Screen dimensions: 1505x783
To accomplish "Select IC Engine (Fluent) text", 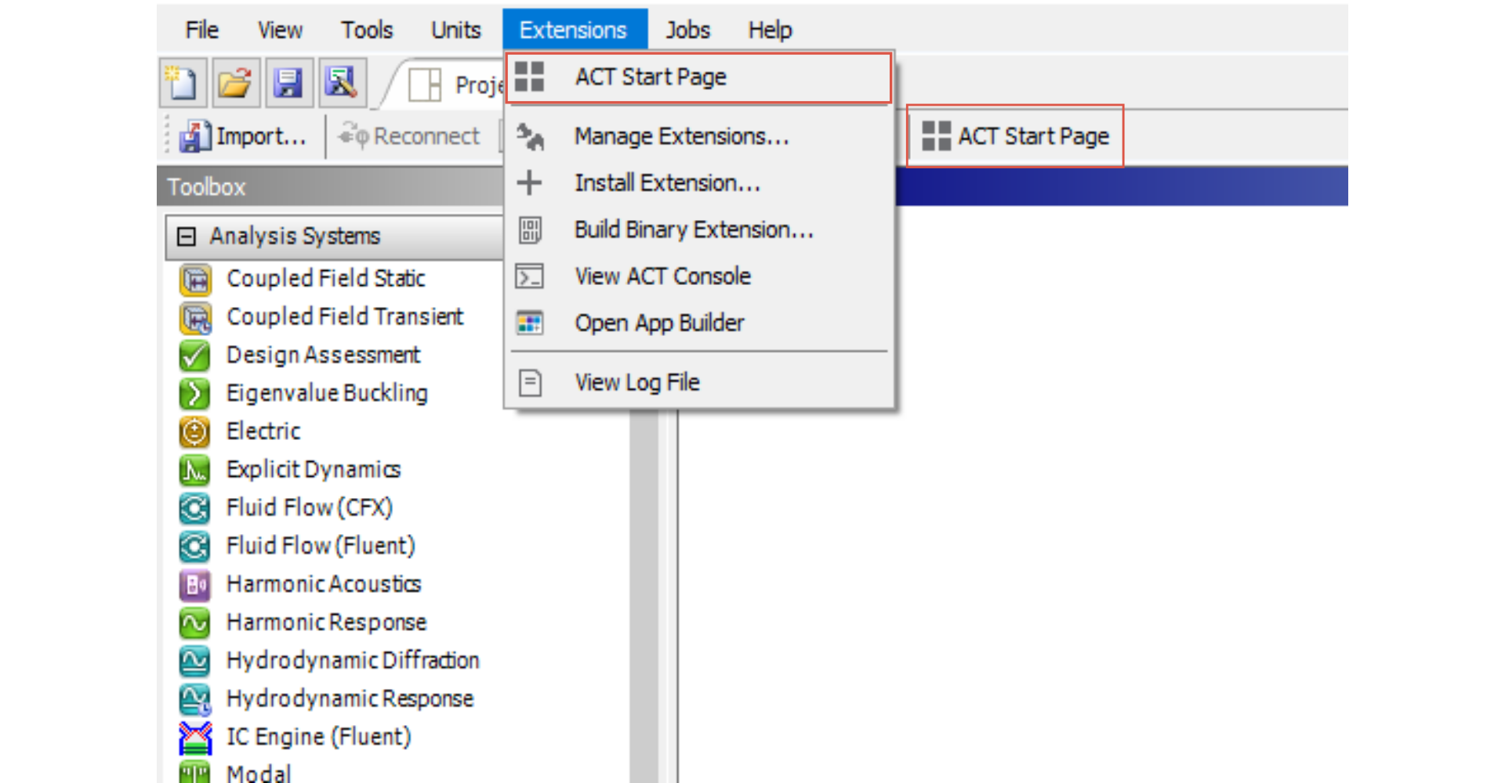I will (319, 738).
